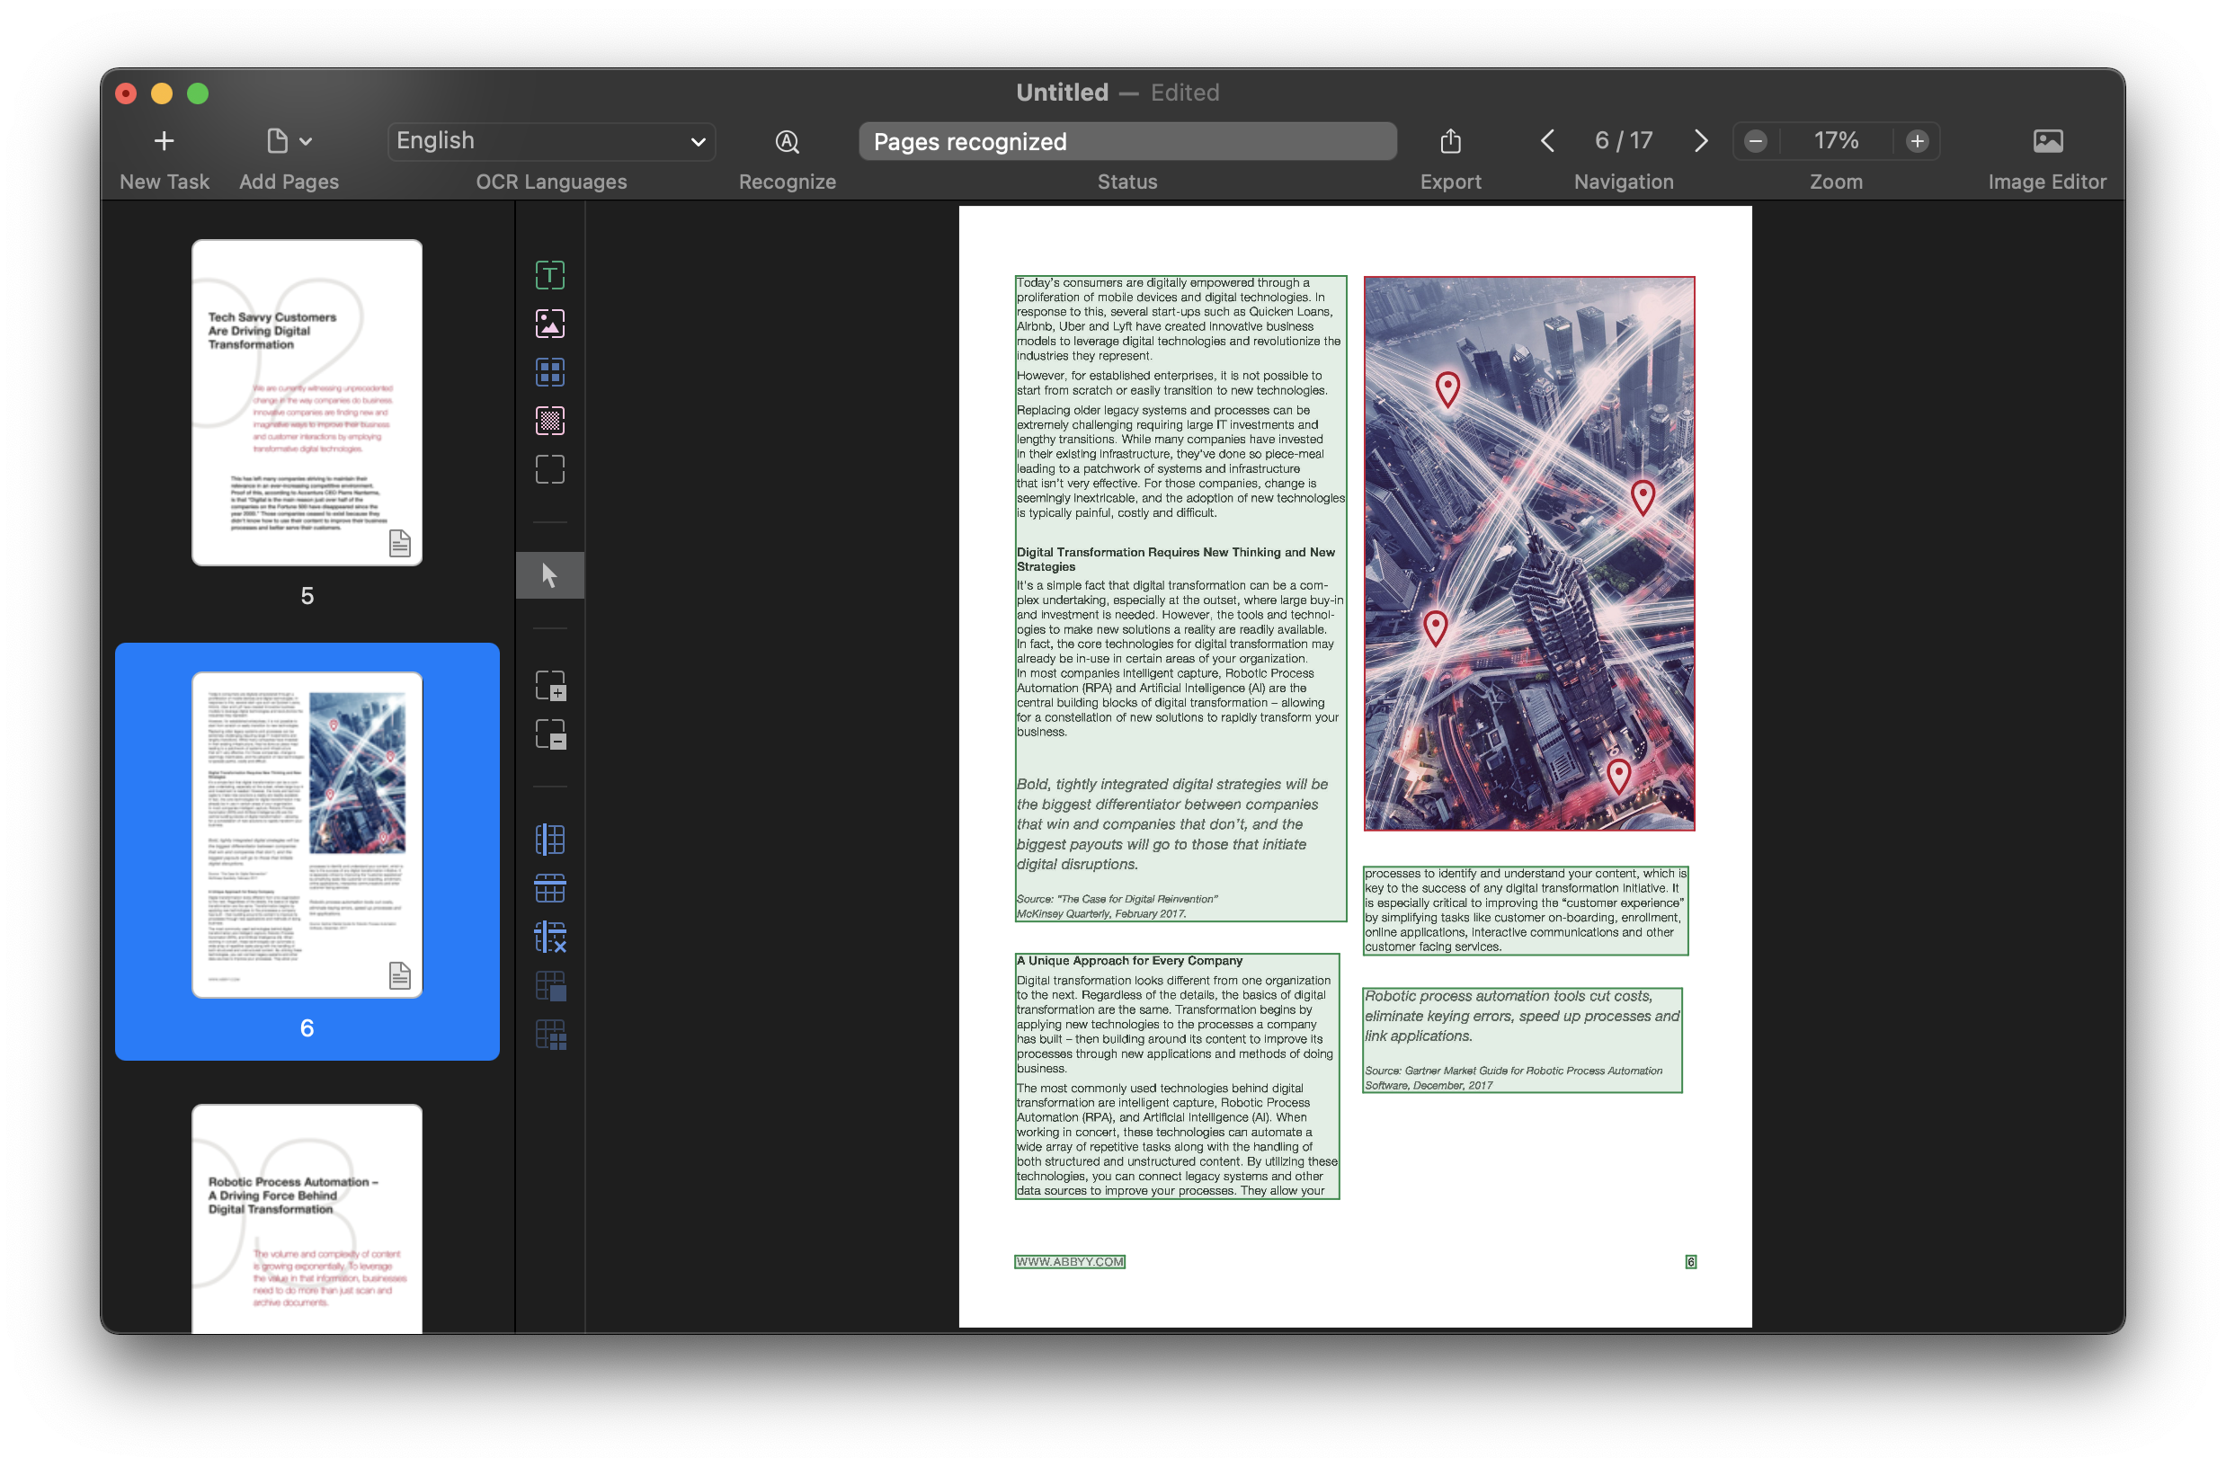Click the text recognition icon in sidebar

pos(550,275)
